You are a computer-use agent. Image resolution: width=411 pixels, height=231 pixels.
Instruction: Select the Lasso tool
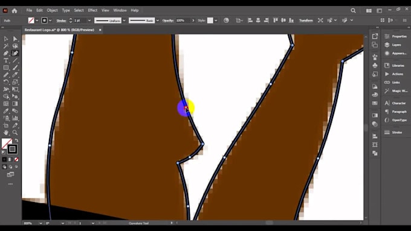[x=15, y=46]
